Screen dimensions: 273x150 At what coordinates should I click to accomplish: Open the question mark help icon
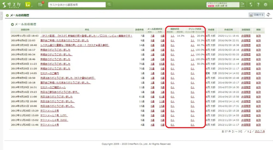(258, 5)
